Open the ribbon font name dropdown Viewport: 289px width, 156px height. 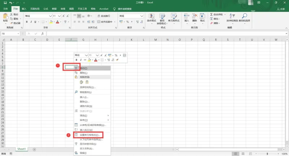tap(50, 16)
